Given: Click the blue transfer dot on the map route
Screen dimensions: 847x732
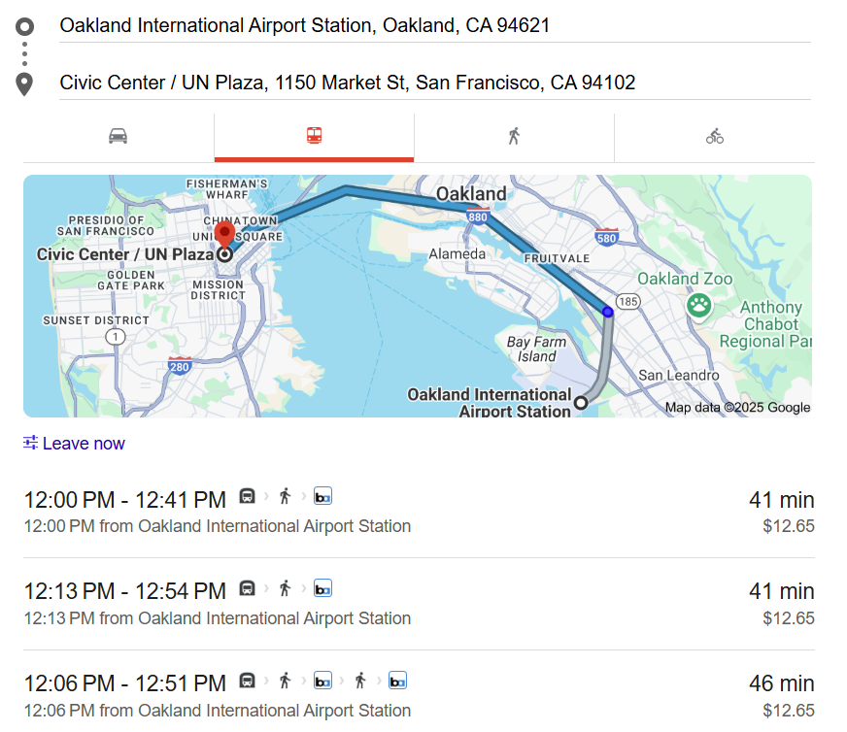Looking at the screenshot, I should pyautogui.click(x=607, y=312).
